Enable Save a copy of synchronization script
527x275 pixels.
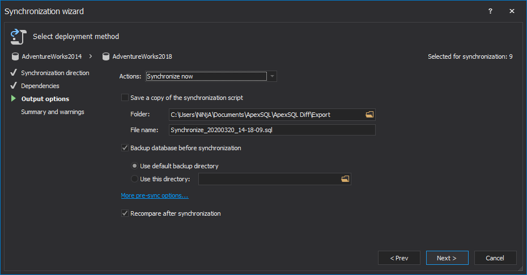click(x=125, y=98)
